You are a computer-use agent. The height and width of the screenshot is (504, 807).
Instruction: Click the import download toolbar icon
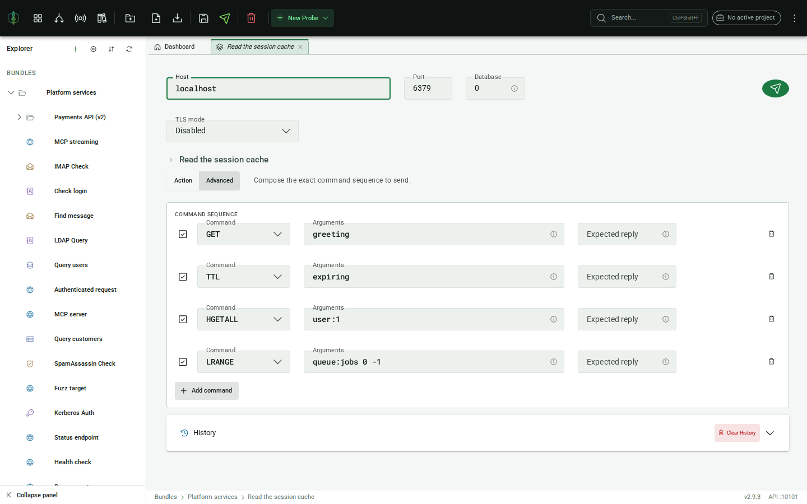[x=177, y=18]
